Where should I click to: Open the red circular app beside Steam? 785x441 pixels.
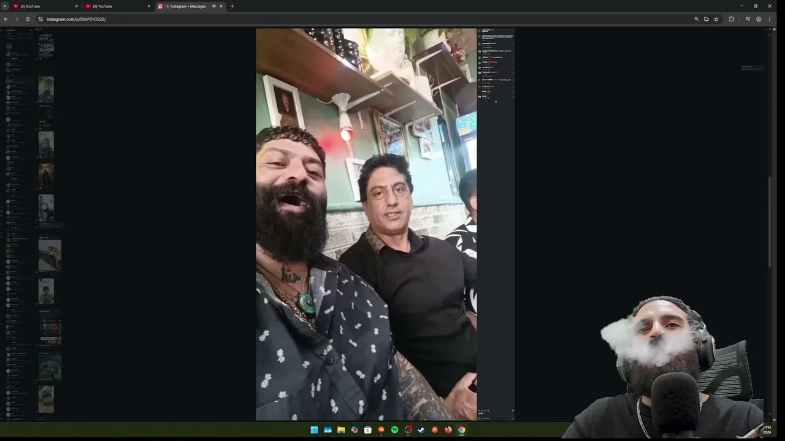click(x=435, y=430)
